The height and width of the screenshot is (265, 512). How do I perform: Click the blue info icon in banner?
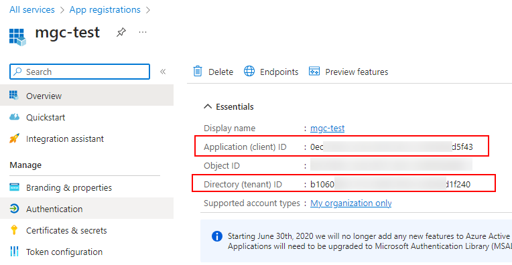(x=217, y=236)
